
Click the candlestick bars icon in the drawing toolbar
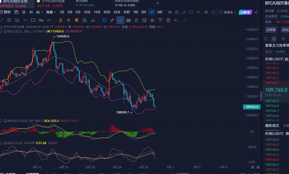128,20
